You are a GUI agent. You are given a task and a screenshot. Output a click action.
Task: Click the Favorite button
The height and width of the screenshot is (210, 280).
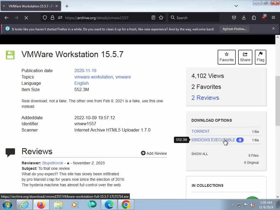point(227,57)
